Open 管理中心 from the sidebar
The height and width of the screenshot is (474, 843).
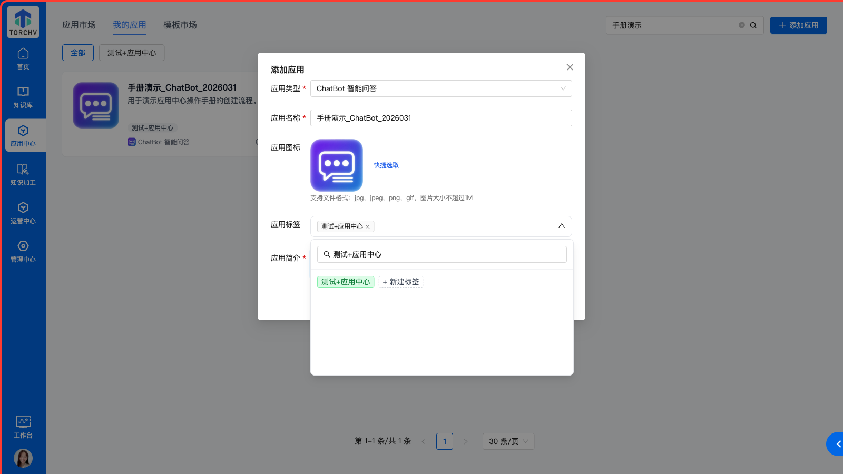[23, 251]
